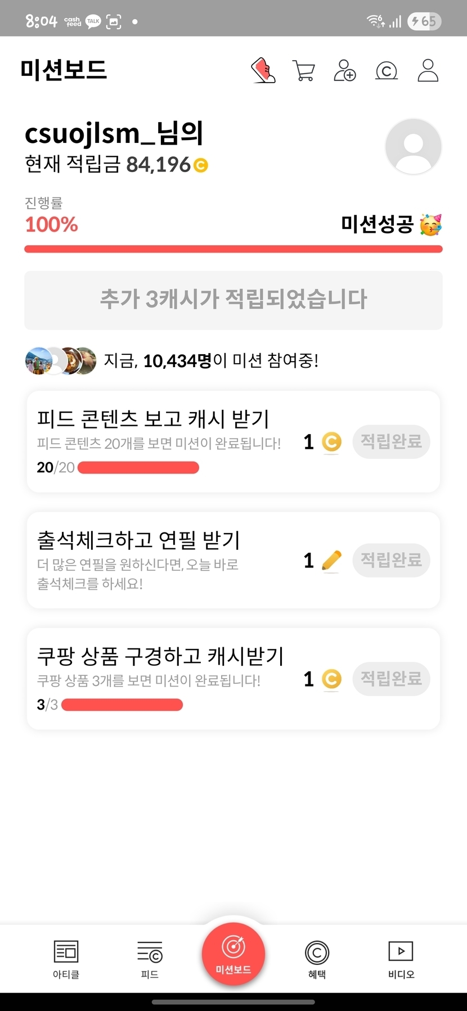This screenshot has width=467, height=1011.
Task: Open the 비디오 tab
Action: click(401, 959)
